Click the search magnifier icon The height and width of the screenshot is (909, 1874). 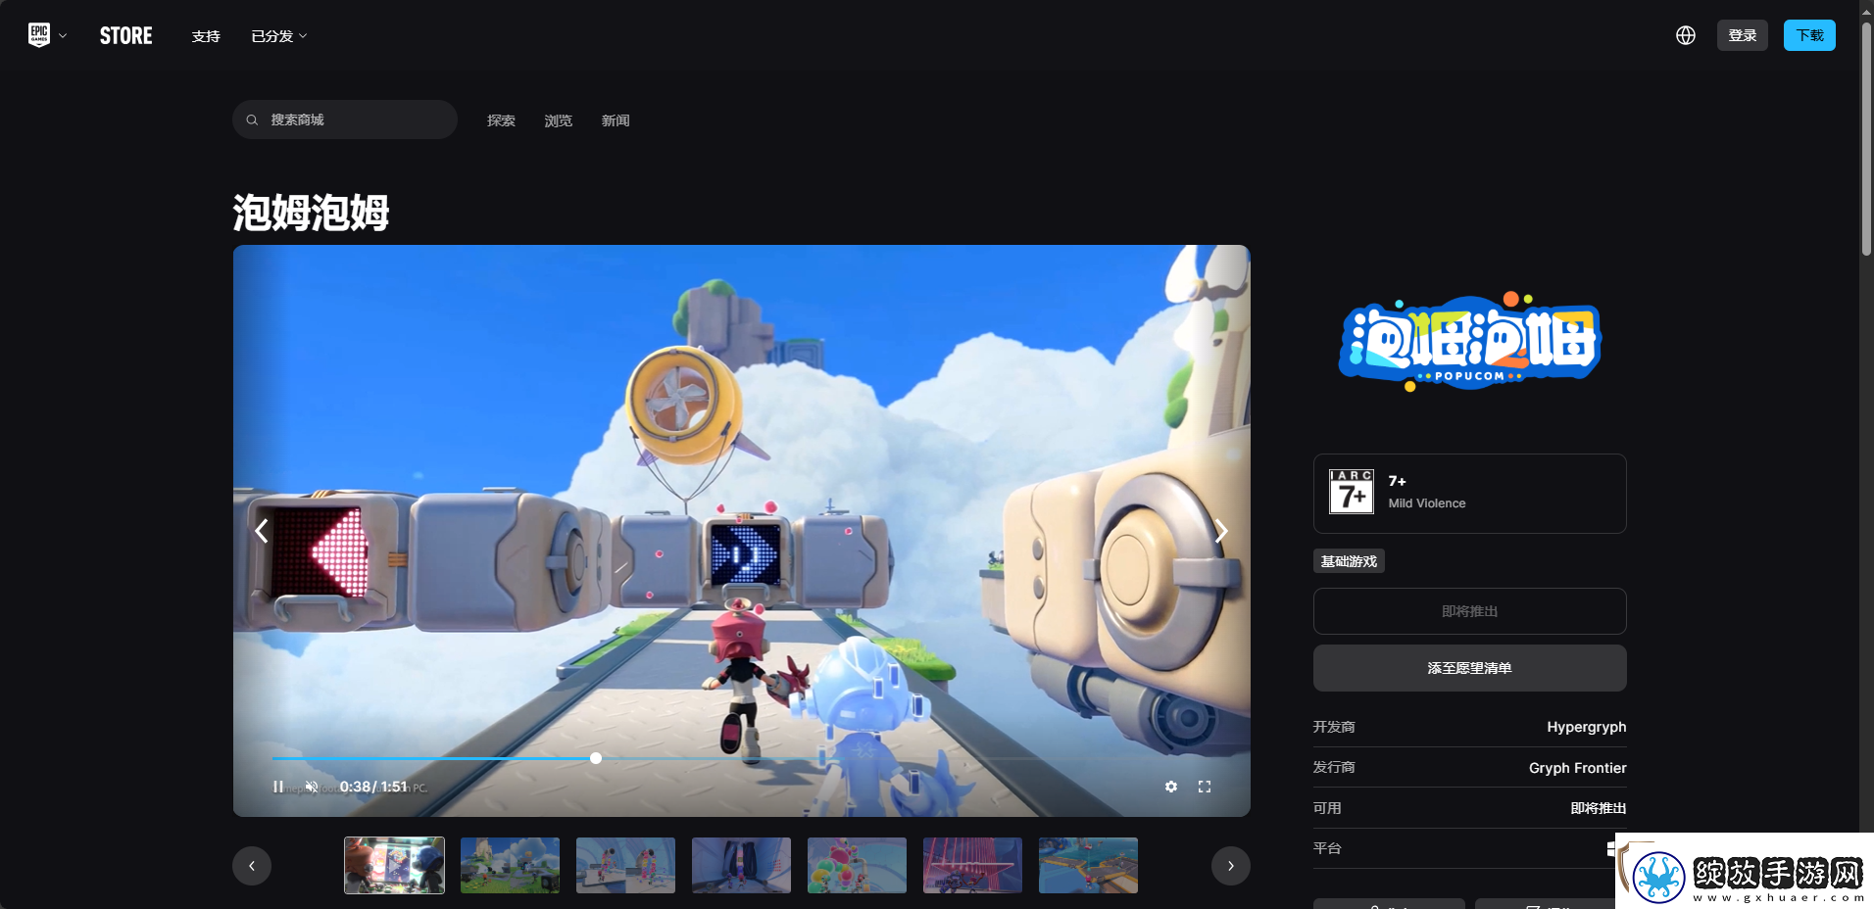coord(252,120)
